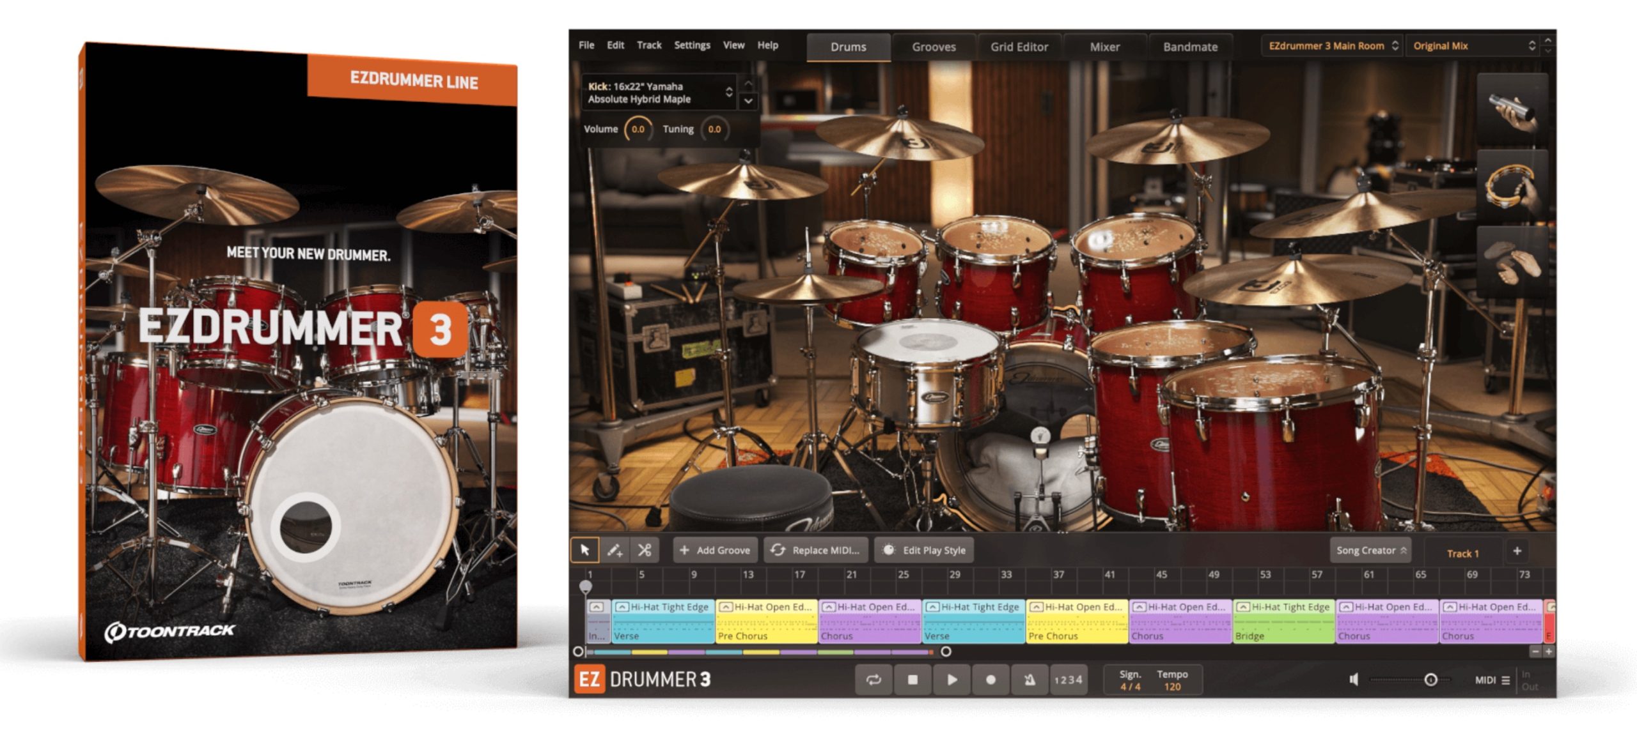The width and height of the screenshot is (1637, 732).
Task: Click the song overview right handle
Action: [x=946, y=652]
